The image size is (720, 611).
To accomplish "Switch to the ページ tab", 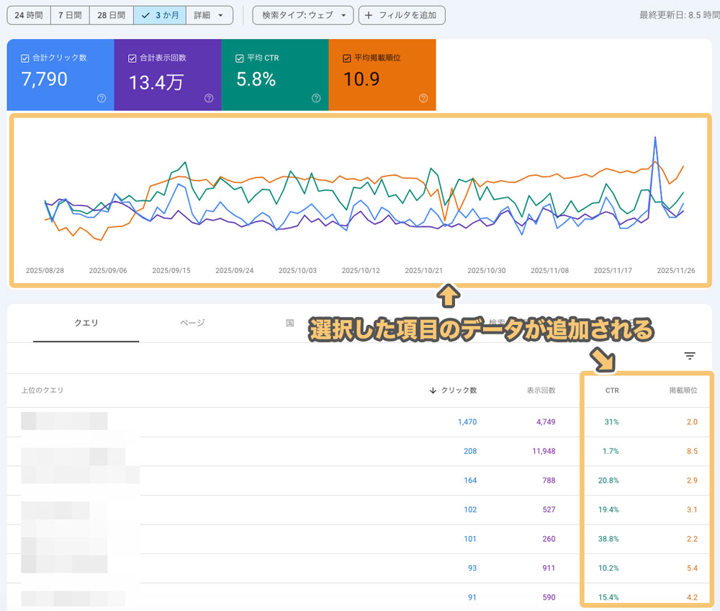I will tap(192, 323).
